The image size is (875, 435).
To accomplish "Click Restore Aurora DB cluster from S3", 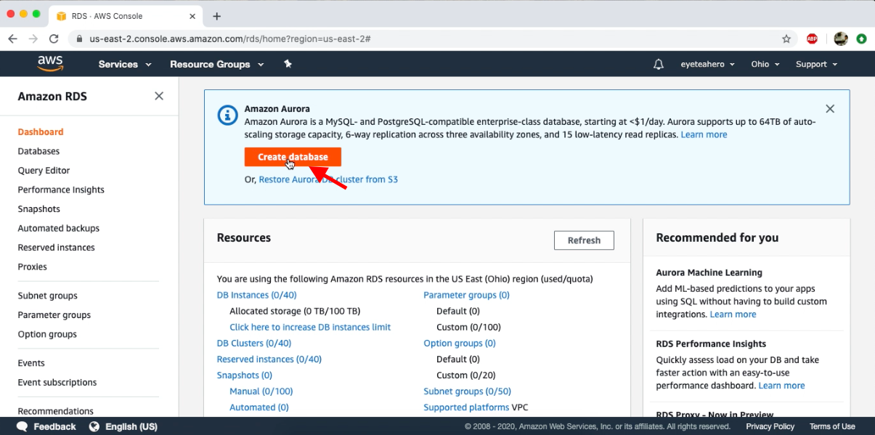I will point(328,179).
